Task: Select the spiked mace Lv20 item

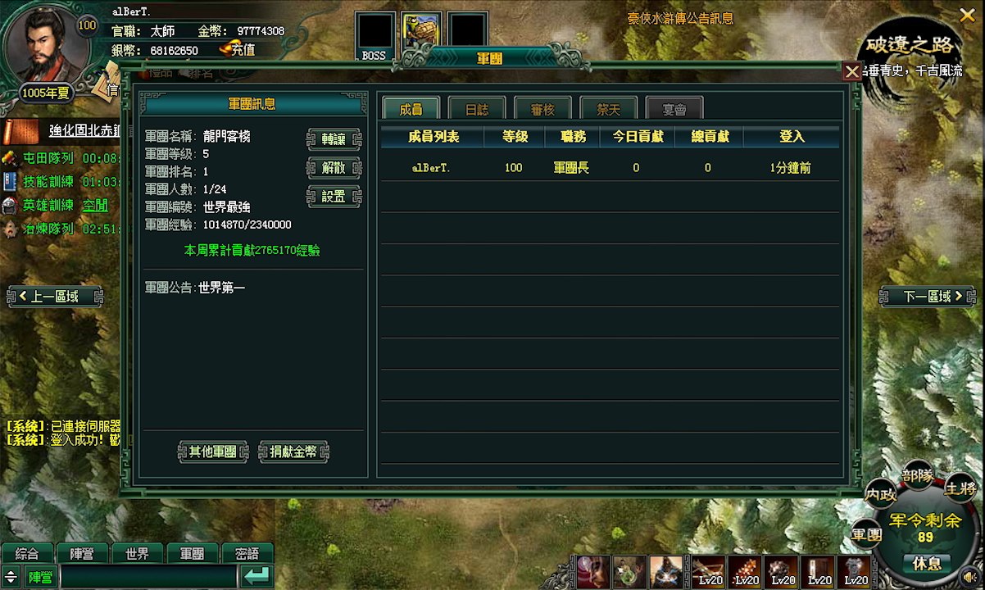Action: (x=743, y=571)
